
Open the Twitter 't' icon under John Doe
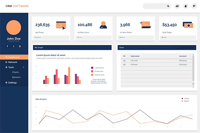point(14,46)
